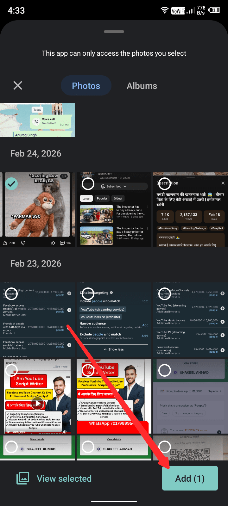Select the Facebook access audience screenshot circle
The width and height of the screenshot is (228, 506).
click(x=12, y=293)
